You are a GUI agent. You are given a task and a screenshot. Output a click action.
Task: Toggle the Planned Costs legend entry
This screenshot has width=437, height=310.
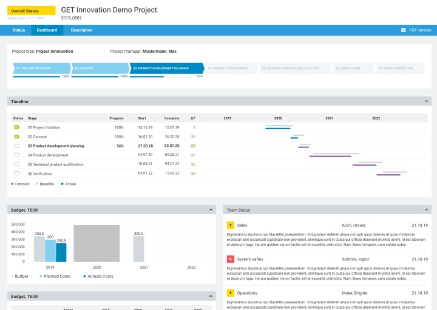(55, 276)
